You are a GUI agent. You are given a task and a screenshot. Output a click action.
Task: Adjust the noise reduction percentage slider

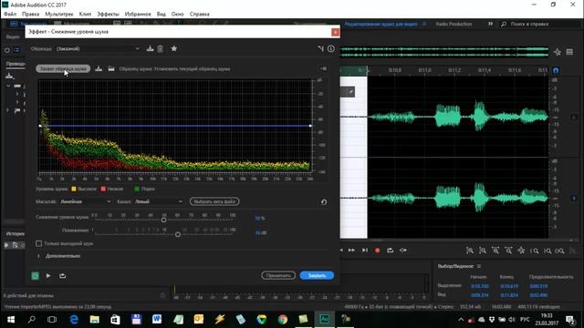pos(164,220)
